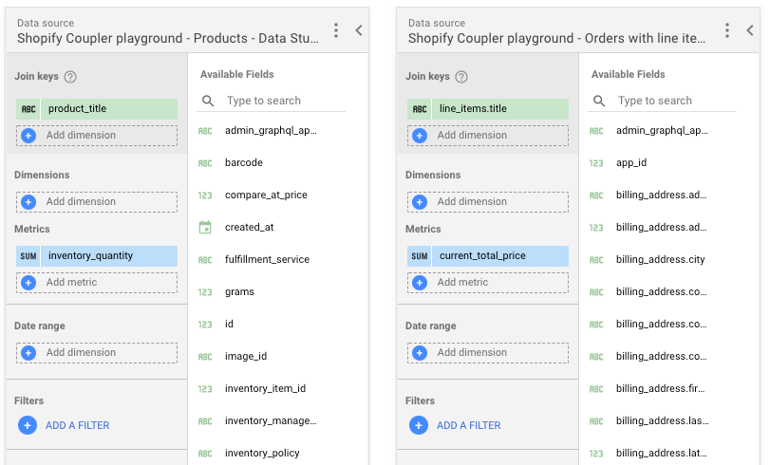The image size is (770, 465).
Task: Click Join keys help icon in Products panel
Action: [70, 77]
